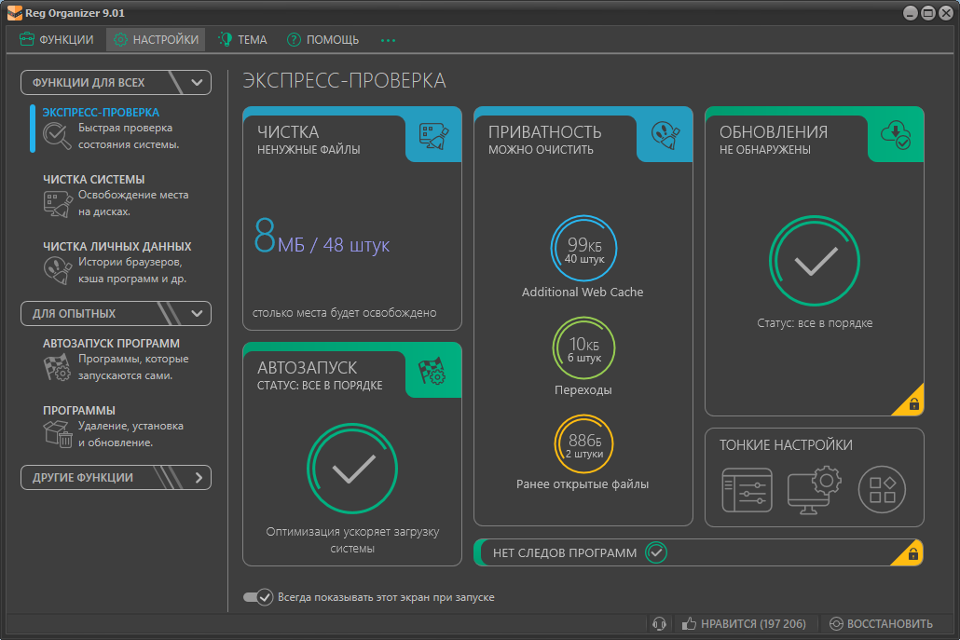Open fine settings monitor-gear icon
The width and height of the screenshot is (960, 640).
pyautogui.click(x=815, y=489)
